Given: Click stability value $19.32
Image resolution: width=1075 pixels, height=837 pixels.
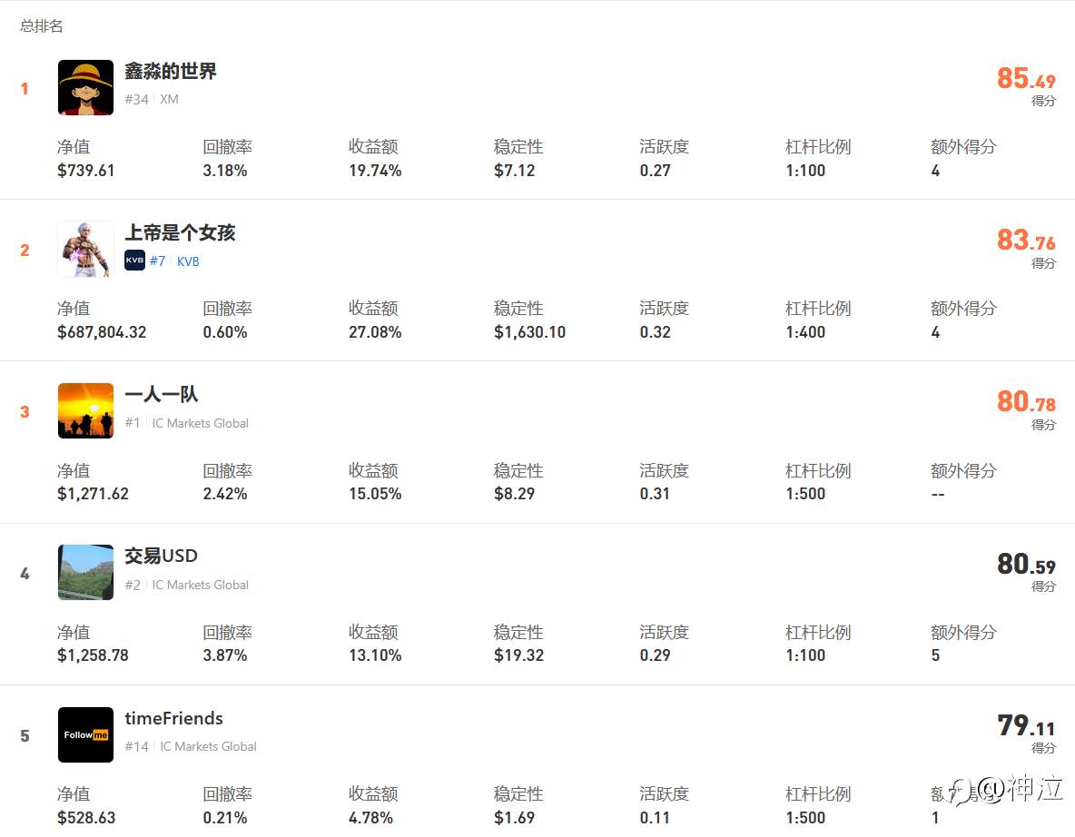Looking at the screenshot, I should tap(518, 655).
